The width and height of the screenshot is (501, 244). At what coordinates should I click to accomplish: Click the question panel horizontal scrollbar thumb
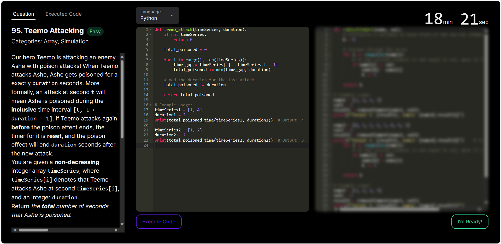point(33,230)
